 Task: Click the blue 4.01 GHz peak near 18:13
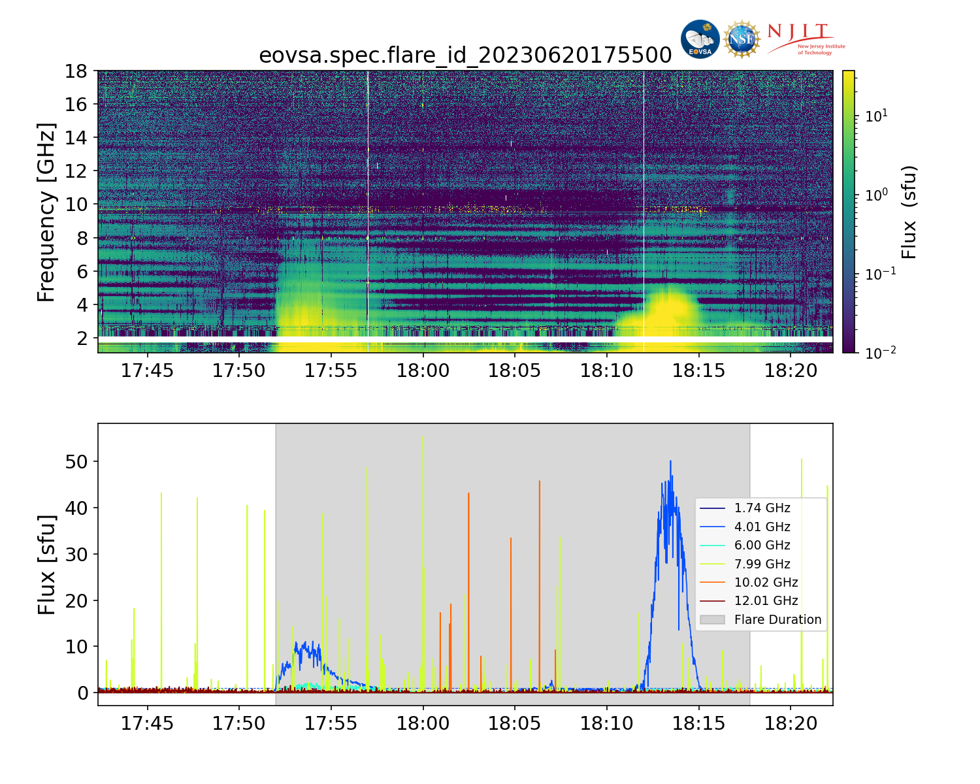[x=670, y=463]
